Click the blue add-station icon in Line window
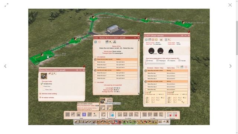 tap(96, 42)
